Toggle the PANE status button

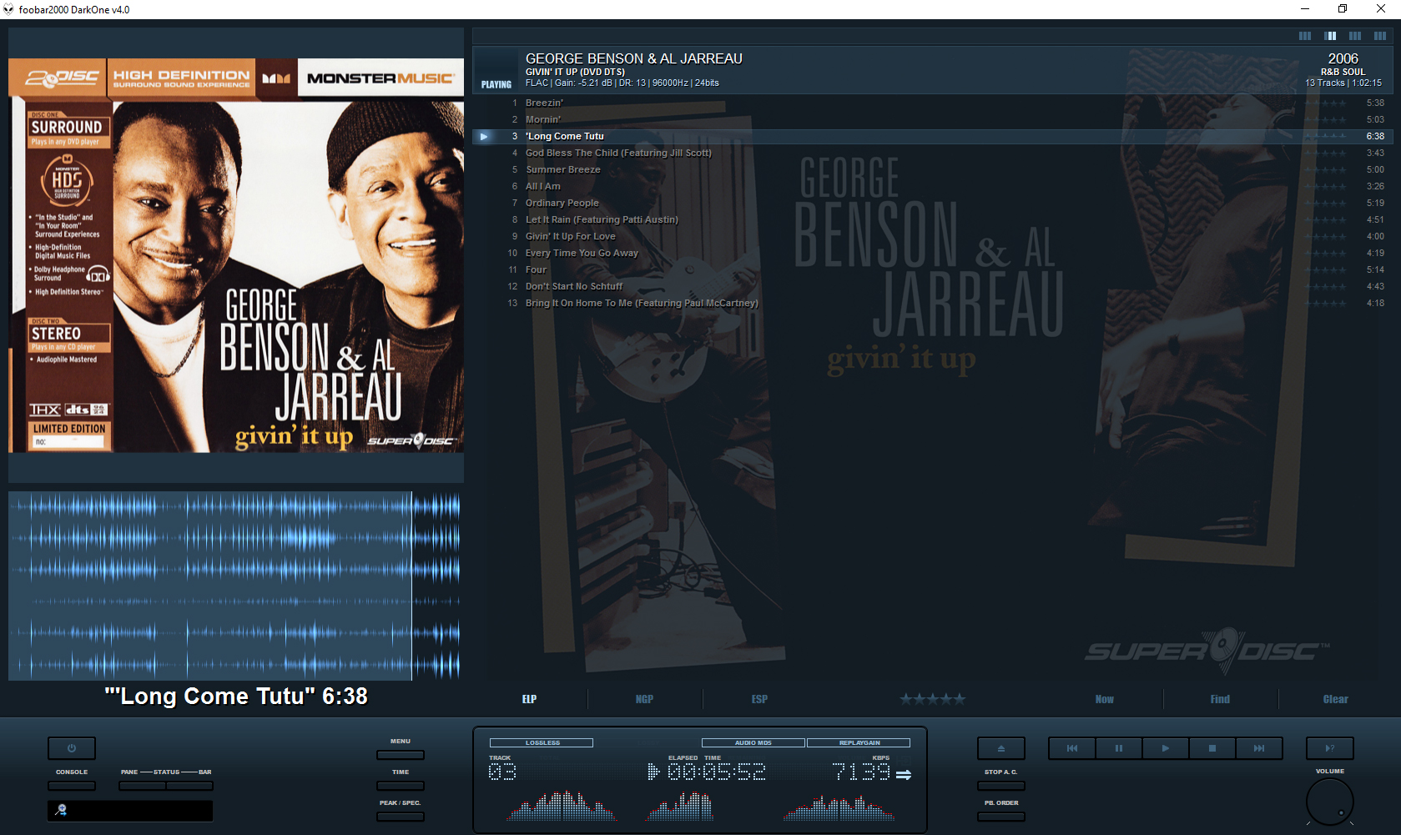pos(142,786)
